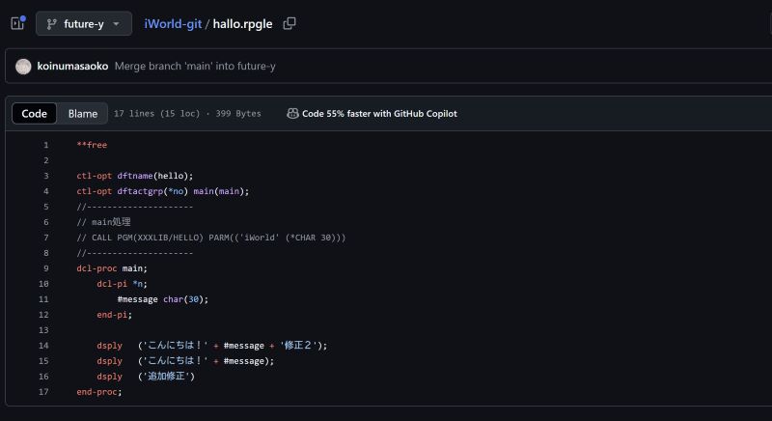Click Code 55% faster with GitHub Copilot
The image size is (772, 421).
(x=379, y=113)
